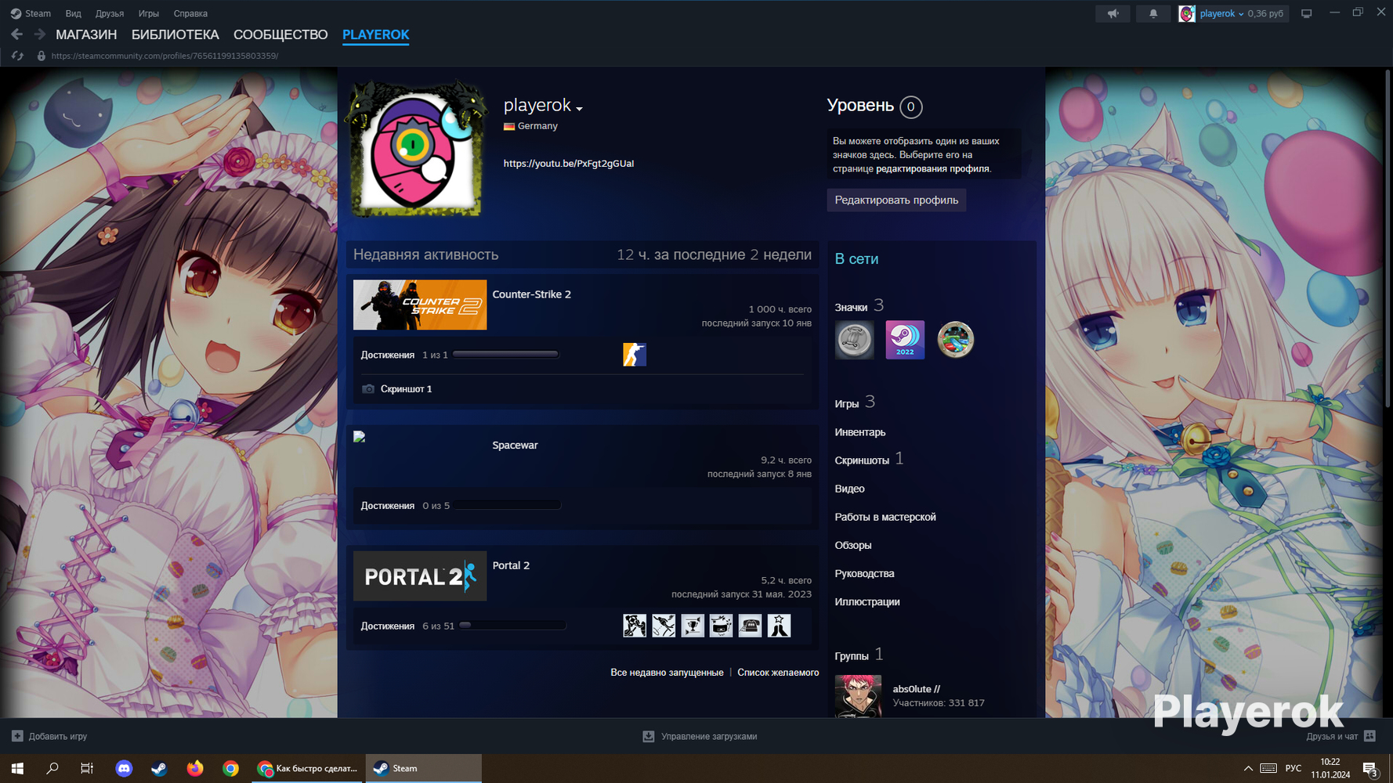The image size is (1393, 783).
Task: Reload the page with the refresh icon
Action: (17, 56)
